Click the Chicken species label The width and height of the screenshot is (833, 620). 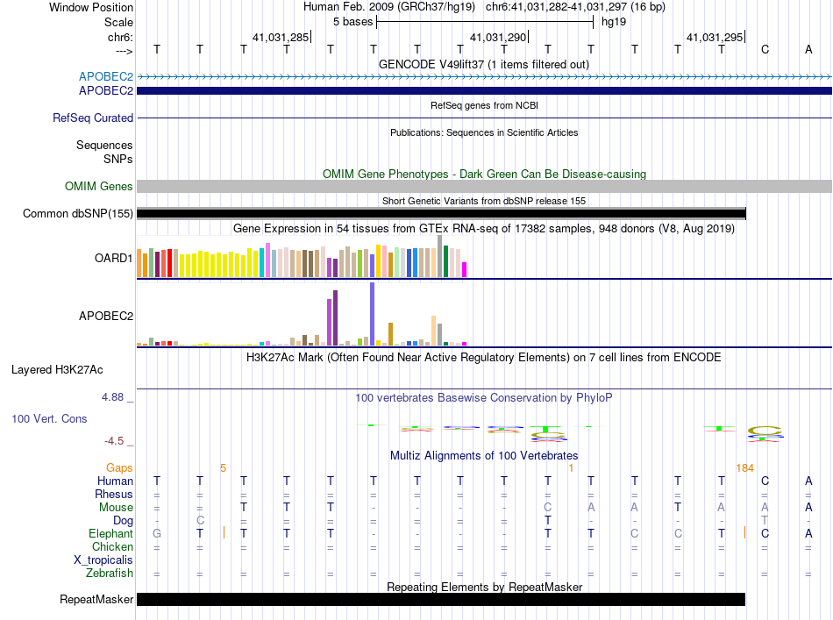point(112,546)
